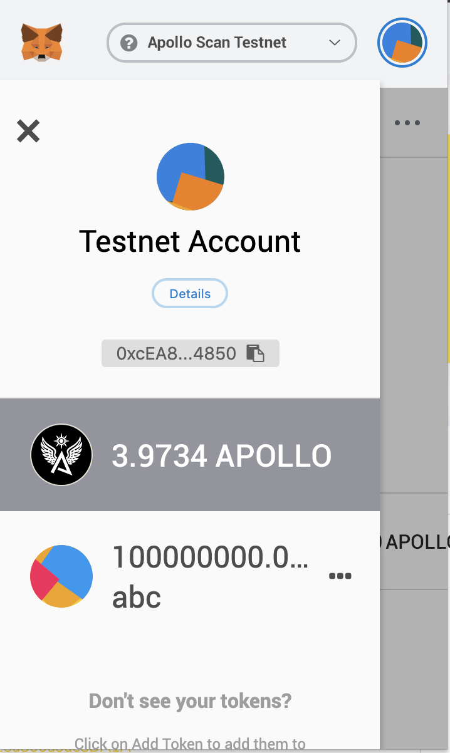Open the account options three-dot menu

click(x=407, y=123)
